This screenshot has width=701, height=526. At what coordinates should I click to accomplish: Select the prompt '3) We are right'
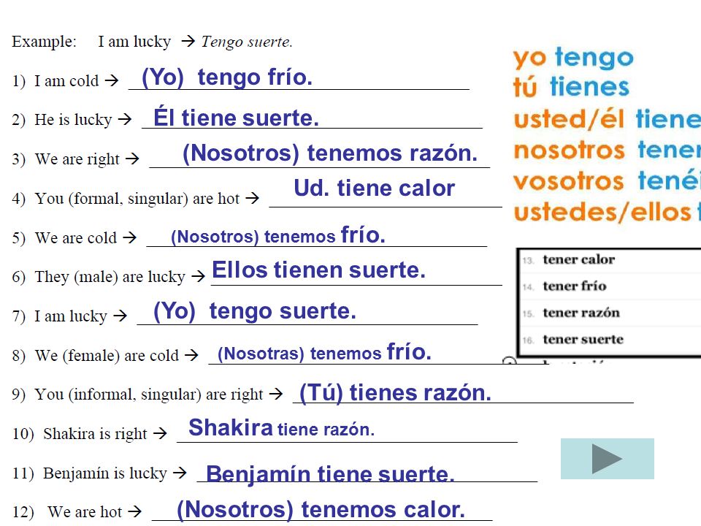coord(66,159)
